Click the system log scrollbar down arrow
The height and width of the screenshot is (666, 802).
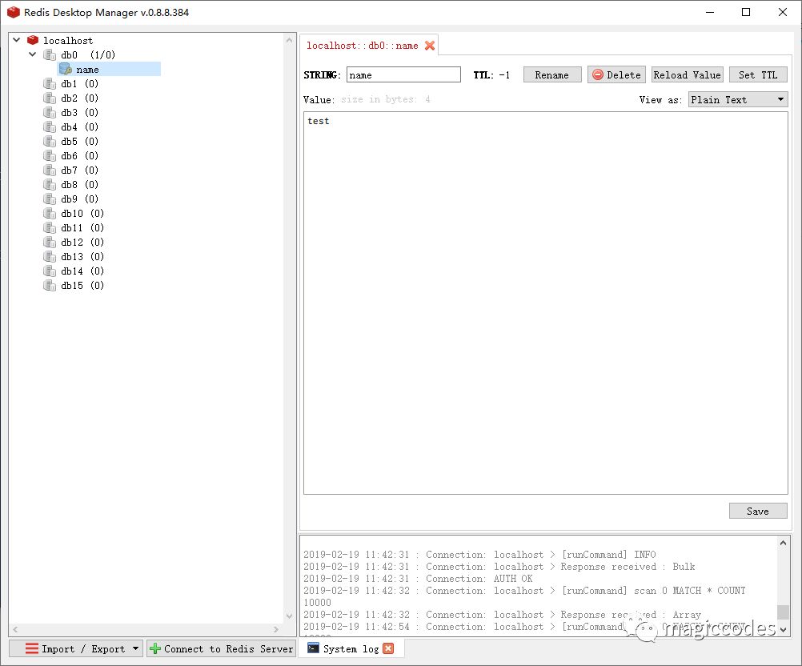(x=783, y=629)
